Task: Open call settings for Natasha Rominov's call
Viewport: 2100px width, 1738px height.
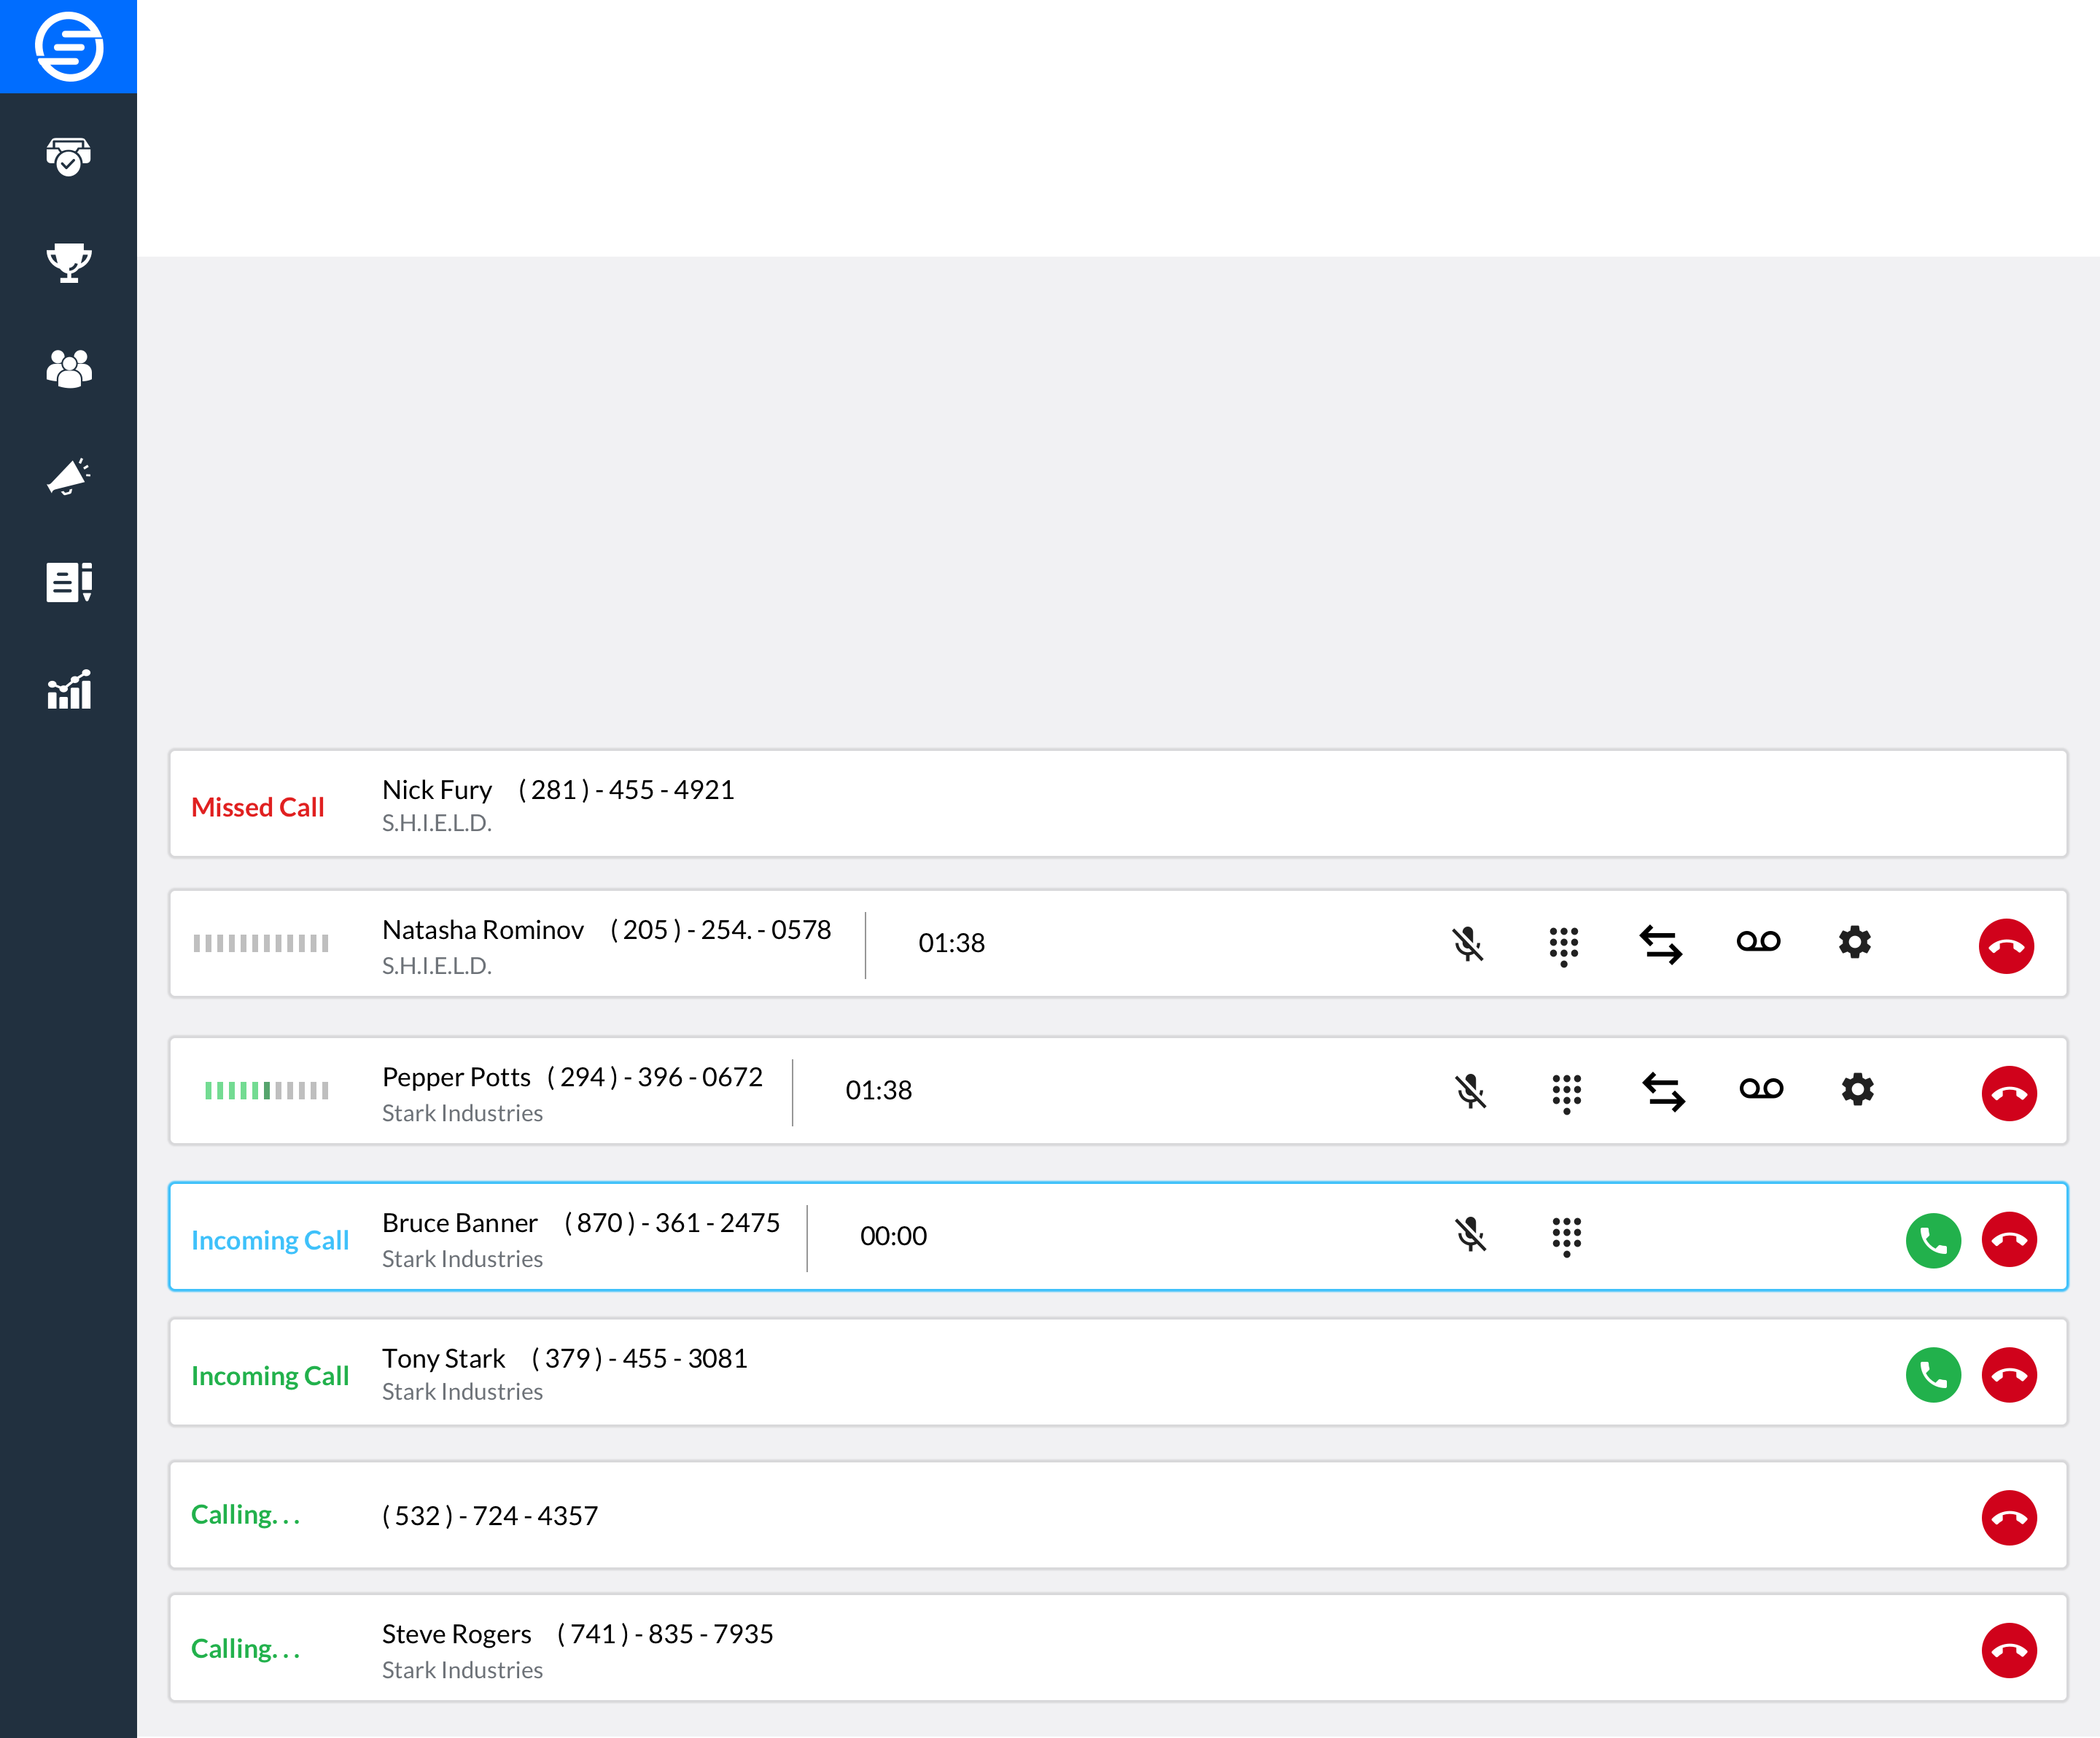Action: click(1855, 944)
